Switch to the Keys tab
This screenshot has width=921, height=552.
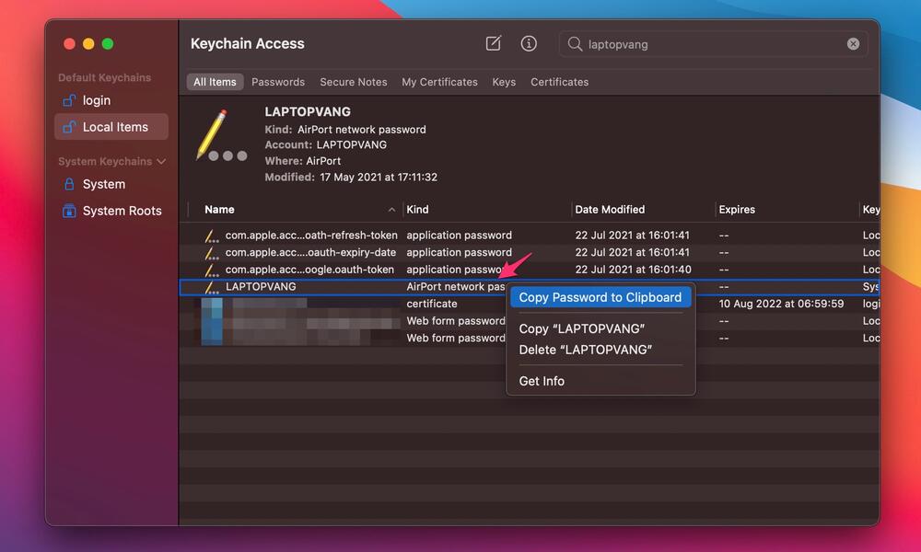pyautogui.click(x=504, y=82)
